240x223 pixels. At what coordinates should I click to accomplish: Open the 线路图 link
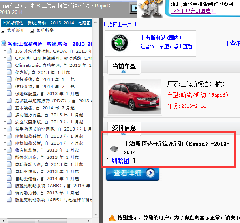point(120,161)
